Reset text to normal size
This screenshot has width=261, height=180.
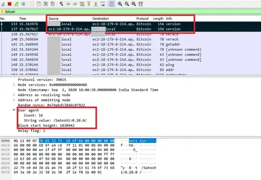click(134, 4)
